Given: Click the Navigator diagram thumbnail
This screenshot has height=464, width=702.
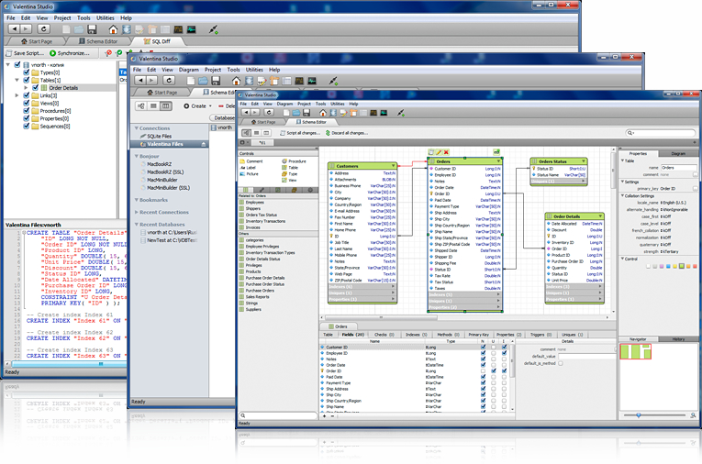Looking at the screenshot, I should (x=635, y=352).
